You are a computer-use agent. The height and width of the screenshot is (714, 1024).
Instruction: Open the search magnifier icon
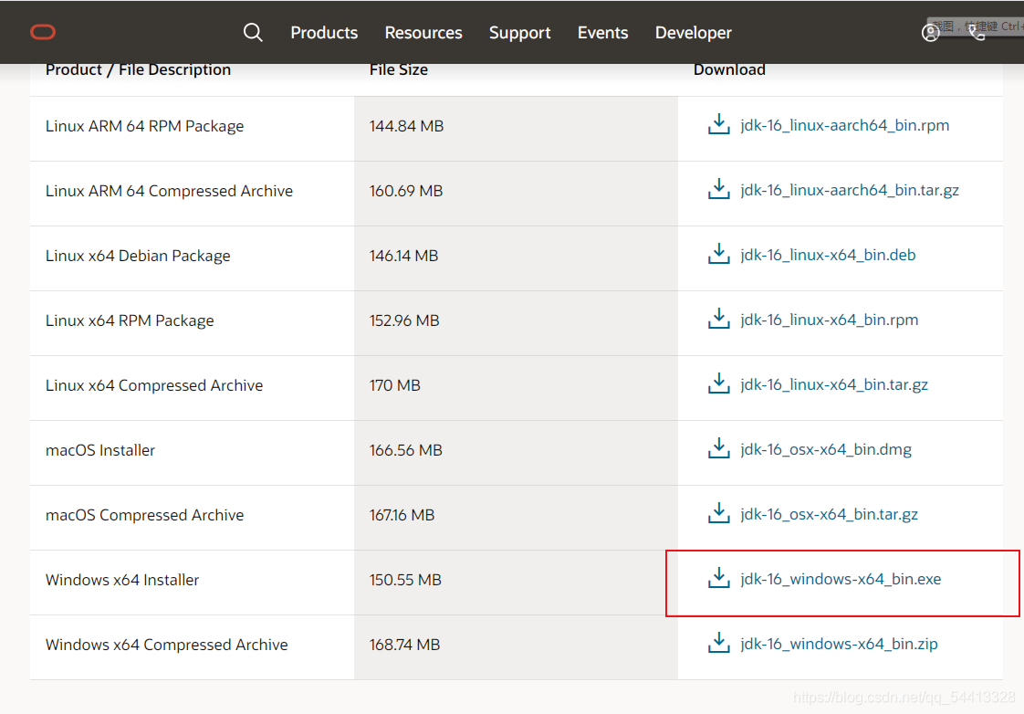(253, 32)
